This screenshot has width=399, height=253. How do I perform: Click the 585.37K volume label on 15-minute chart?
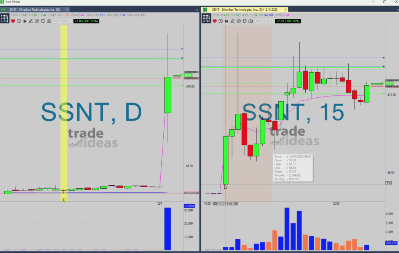(x=391, y=243)
